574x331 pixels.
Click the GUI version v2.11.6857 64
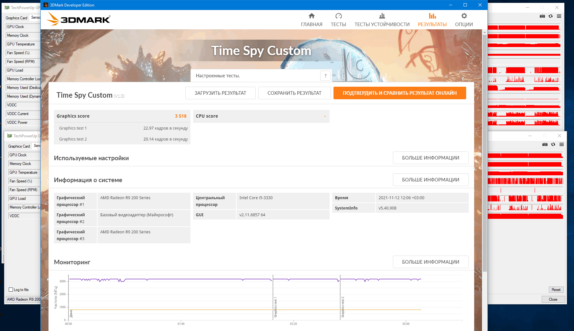click(x=252, y=215)
